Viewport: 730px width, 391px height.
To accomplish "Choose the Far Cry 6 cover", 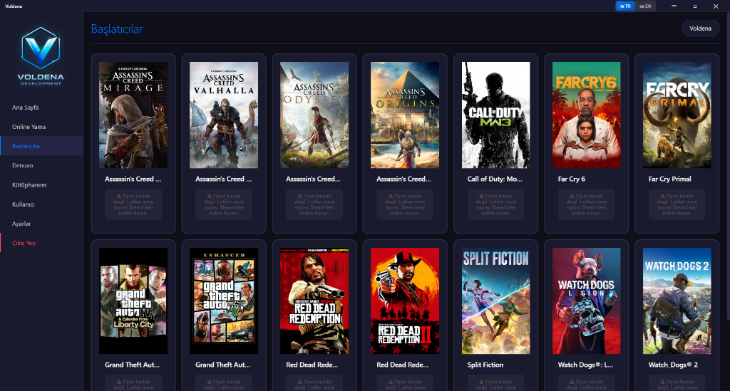I will pos(586,115).
